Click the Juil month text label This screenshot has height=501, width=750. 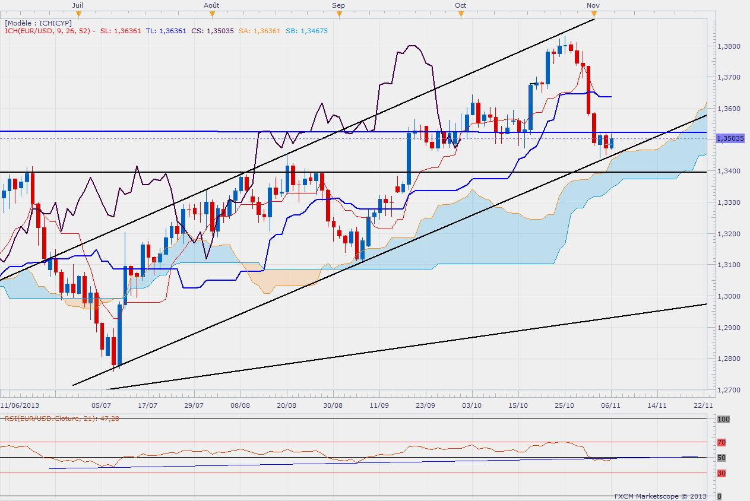77,5
